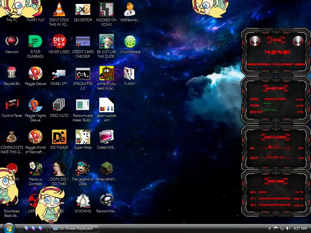Image resolution: width=311 pixels, height=233 pixels.
Task: Open the CREDIT CARD CHECKER shortcut
Action: 83,41
